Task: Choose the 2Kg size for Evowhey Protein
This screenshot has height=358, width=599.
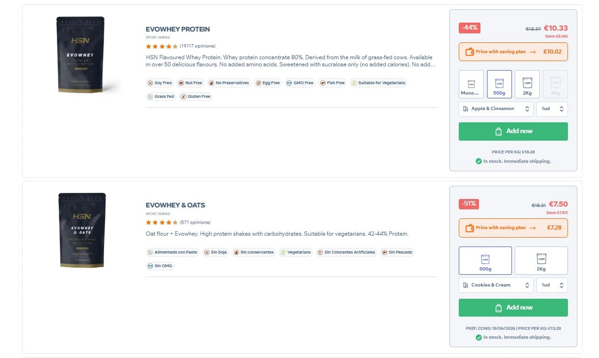Action: 527,84
